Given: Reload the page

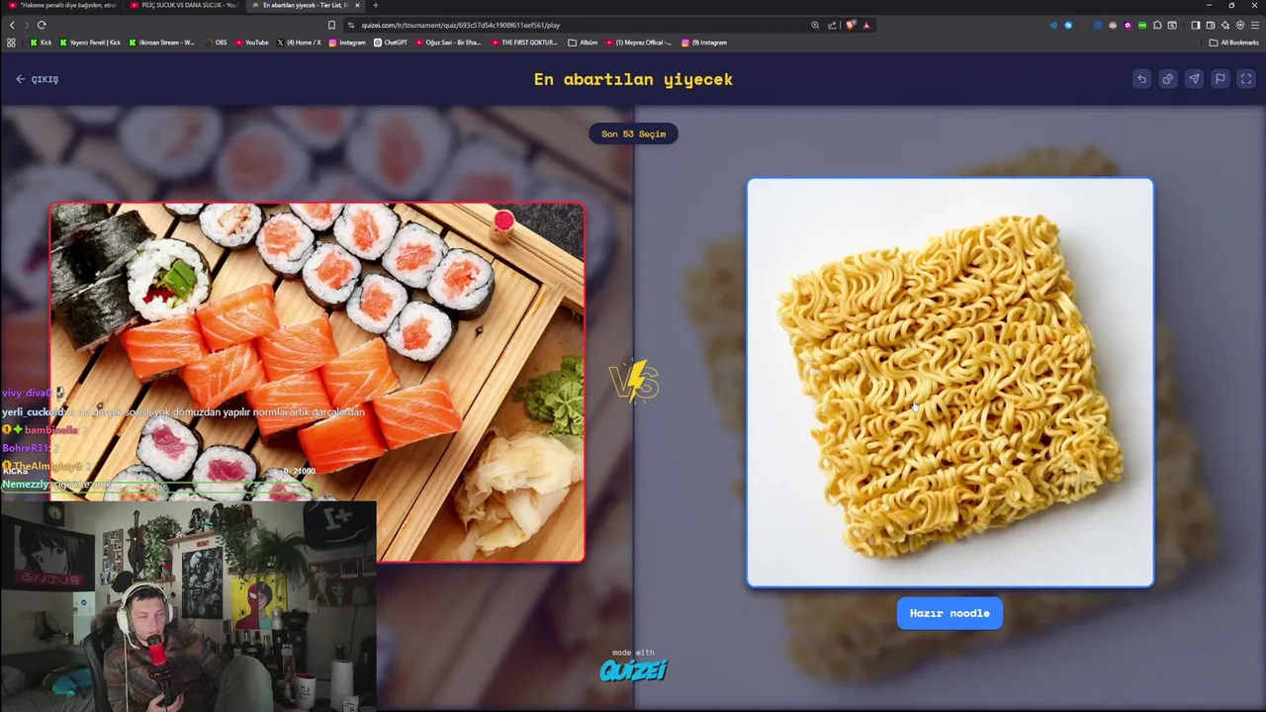Looking at the screenshot, I should click(x=42, y=25).
